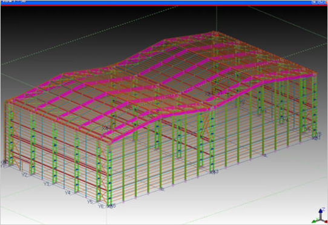
Task: Select the Y2 grid label
Action: coord(25,175)
